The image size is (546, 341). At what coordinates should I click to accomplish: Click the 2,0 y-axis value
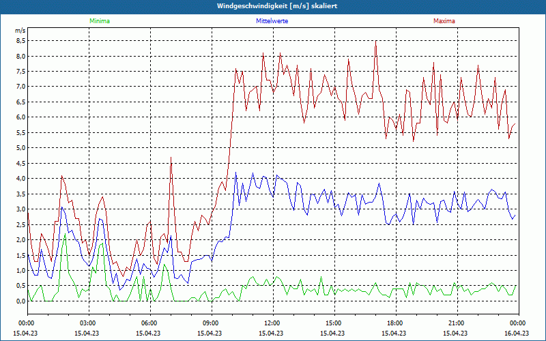coord(21,240)
